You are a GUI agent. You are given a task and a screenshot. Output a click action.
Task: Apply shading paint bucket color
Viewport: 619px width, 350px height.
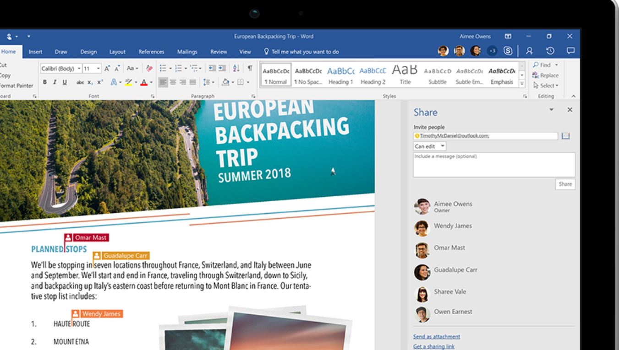(225, 82)
